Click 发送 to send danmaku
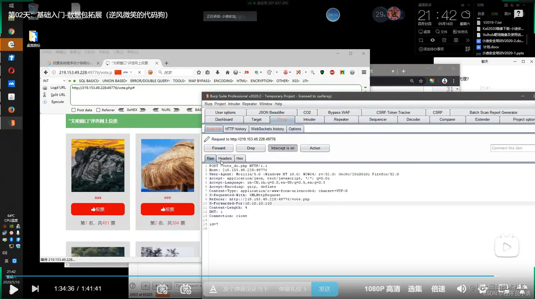535x299 pixels. [x=324, y=289]
